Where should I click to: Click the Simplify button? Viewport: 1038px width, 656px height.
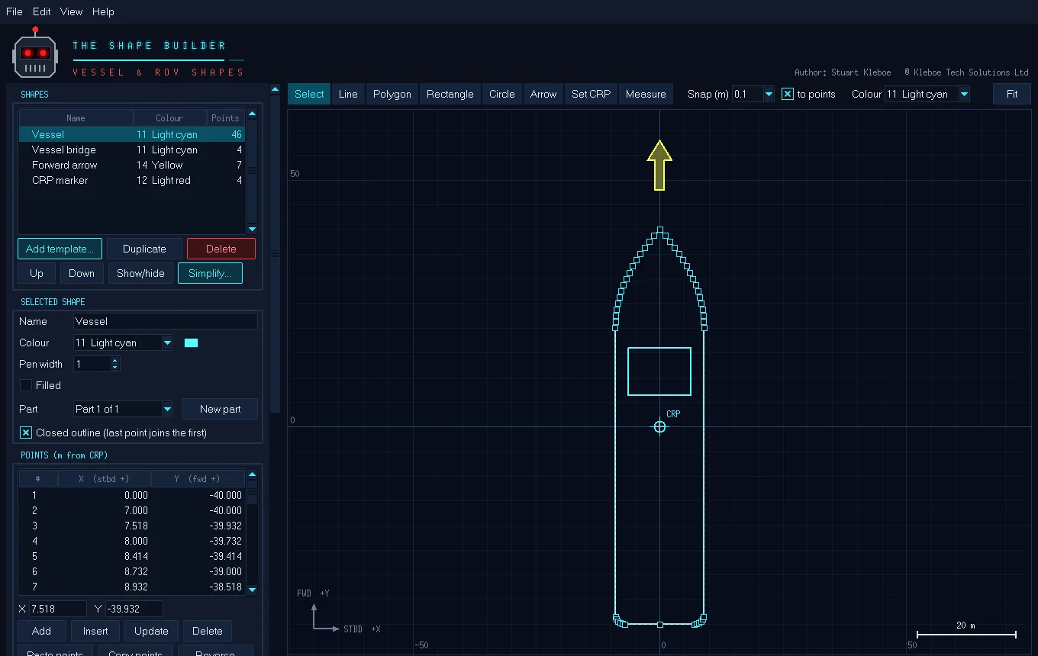click(210, 273)
